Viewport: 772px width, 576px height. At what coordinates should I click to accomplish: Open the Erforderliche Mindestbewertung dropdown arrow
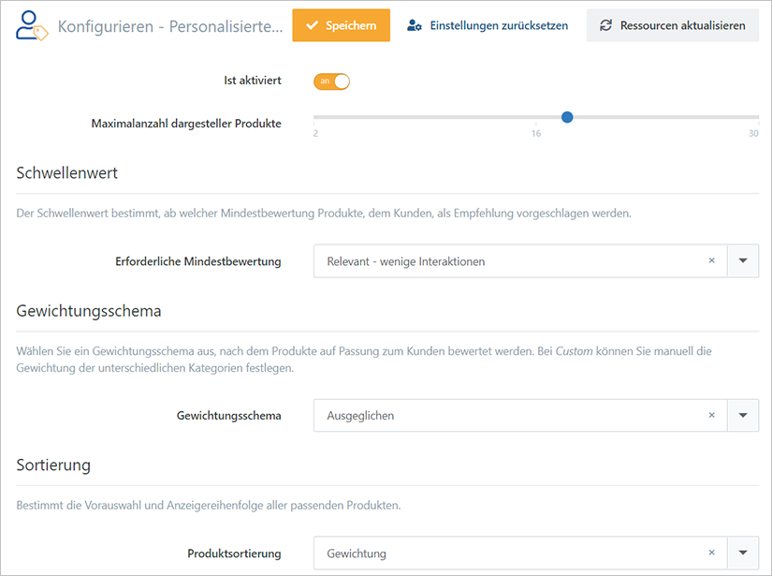click(743, 260)
